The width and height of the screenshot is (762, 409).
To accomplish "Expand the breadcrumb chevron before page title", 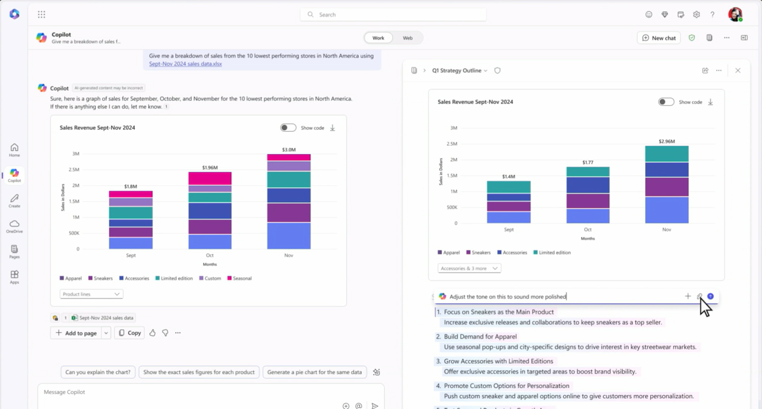I will tap(424, 70).
